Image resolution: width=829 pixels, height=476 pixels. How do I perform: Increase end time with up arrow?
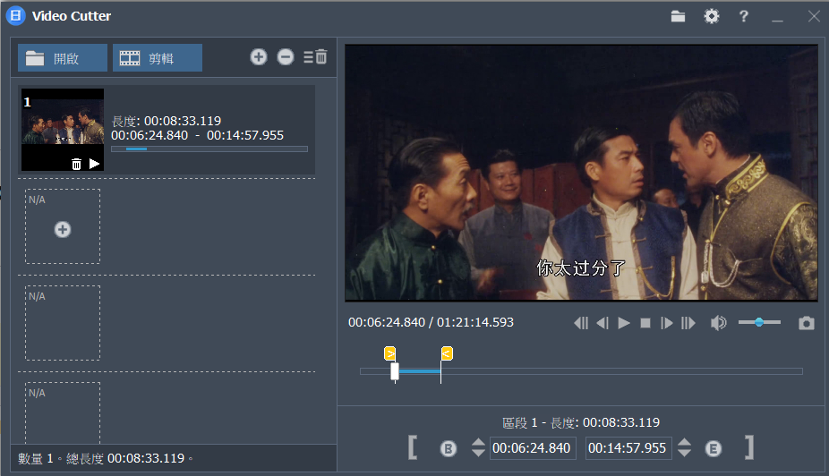coord(684,443)
